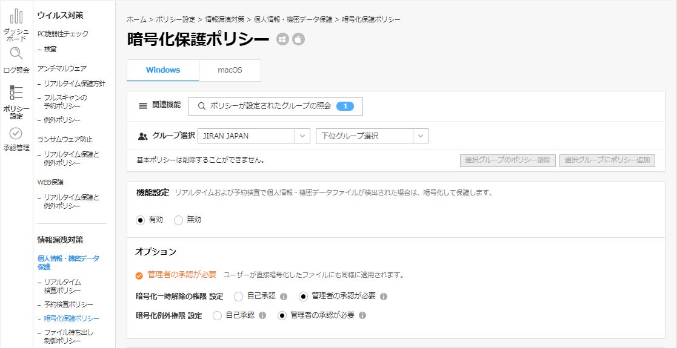The height and width of the screenshot is (348, 677).
Task: Click the Apple logo icon beside title
Action: pos(298,39)
